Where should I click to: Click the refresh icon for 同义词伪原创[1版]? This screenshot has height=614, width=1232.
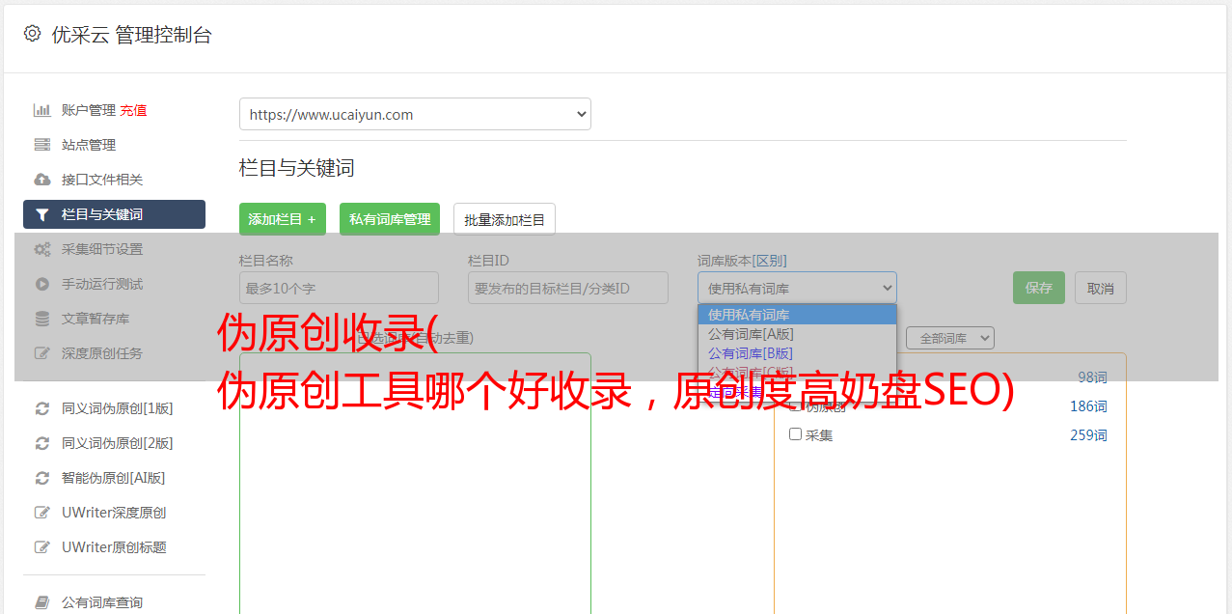coord(42,408)
